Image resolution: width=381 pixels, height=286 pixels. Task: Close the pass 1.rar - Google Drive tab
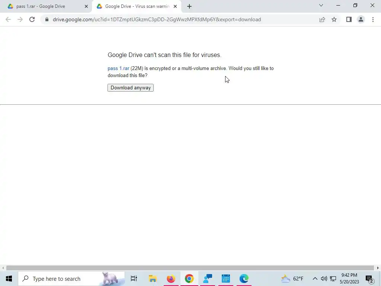[86, 6]
